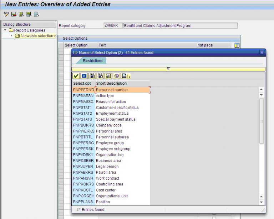This screenshot has height=219, width=274.
Task: Select the Organizational unit row
Action: coord(111,196)
